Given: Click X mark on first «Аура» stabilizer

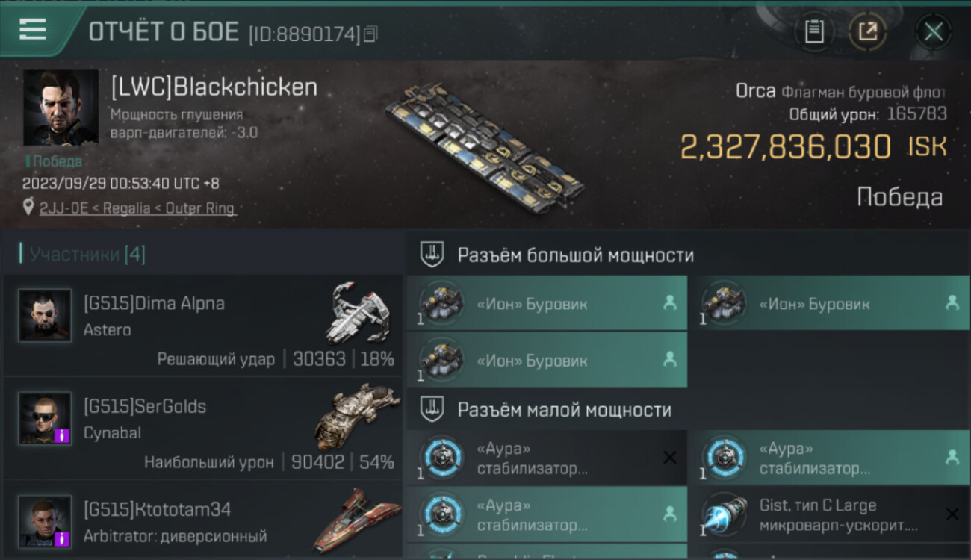Looking at the screenshot, I should click(x=670, y=458).
